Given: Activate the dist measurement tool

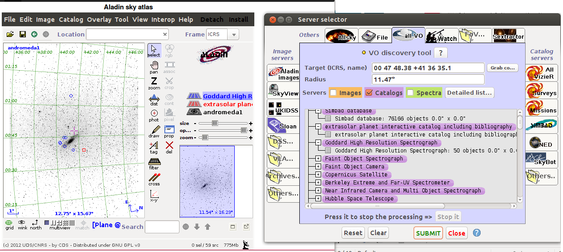Looking at the screenshot, I should pos(154,100).
